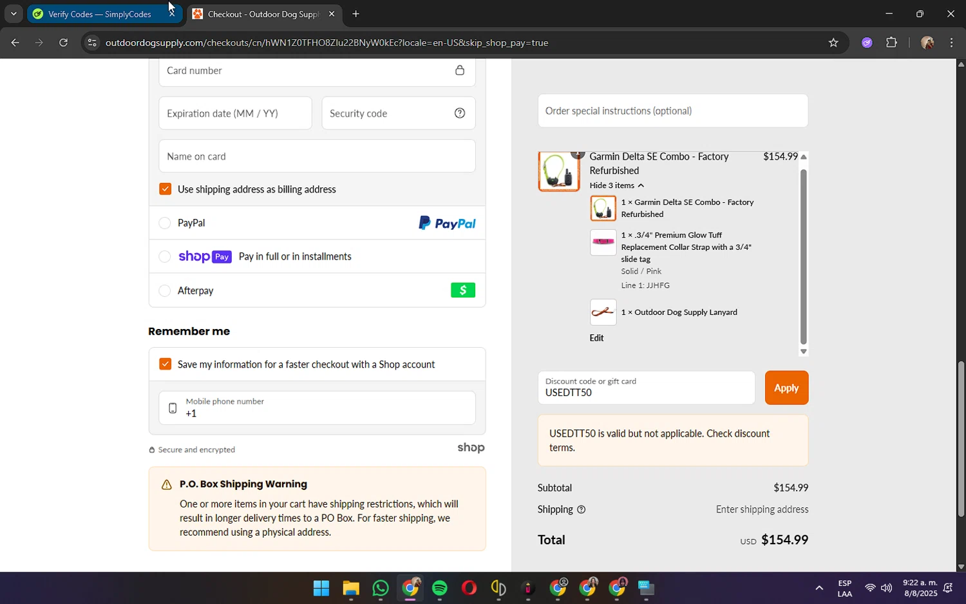The image size is (966, 604).
Task: Click the Outdoor Dog Supply Lanyard thumbnail
Action: point(603,312)
